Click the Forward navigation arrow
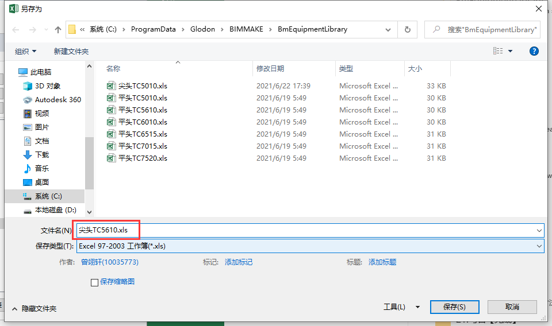Image resolution: width=552 pixels, height=326 pixels. point(33,30)
